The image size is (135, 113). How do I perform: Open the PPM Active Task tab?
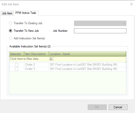pyautogui.click(x=26, y=13)
